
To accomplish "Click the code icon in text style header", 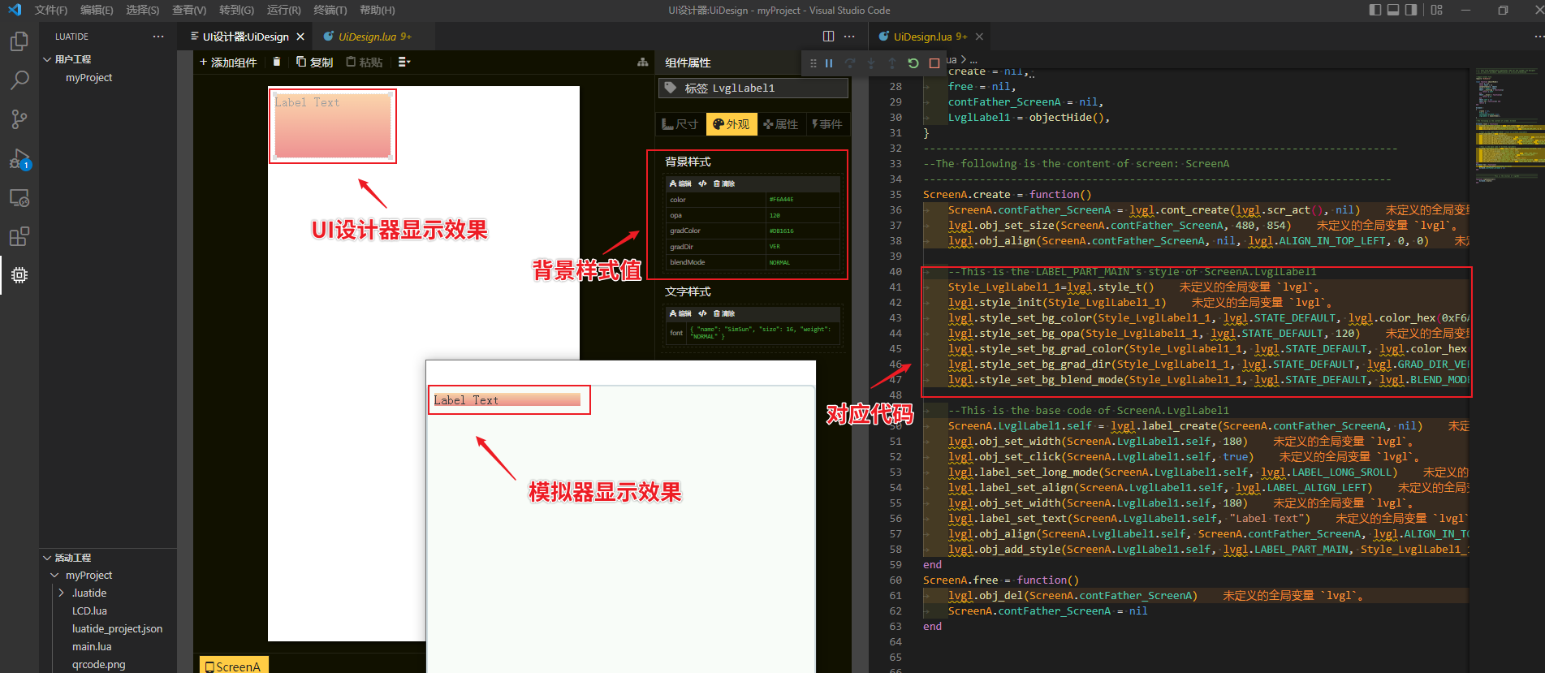I will coord(702,313).
